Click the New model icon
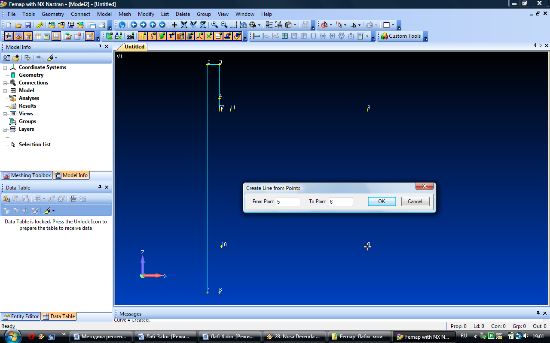The height and width of the screenshot is (343, 550). [x=9, y=25]
